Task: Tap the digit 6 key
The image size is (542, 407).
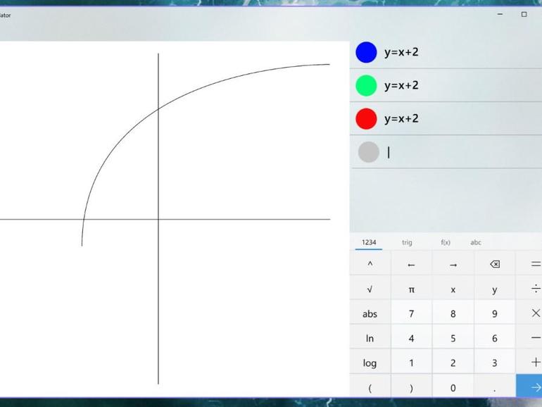Action: click(x=495, y=338)
